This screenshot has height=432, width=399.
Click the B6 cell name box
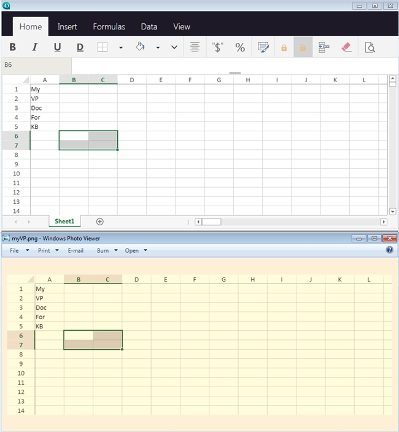pos(36,65)
